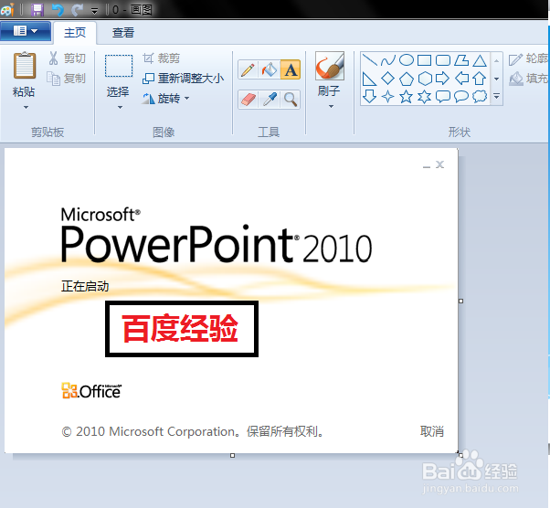Click the right-edge canvas resize handle
The height and width of the screenshot is (508, 550).
click(x=461, y=301)
